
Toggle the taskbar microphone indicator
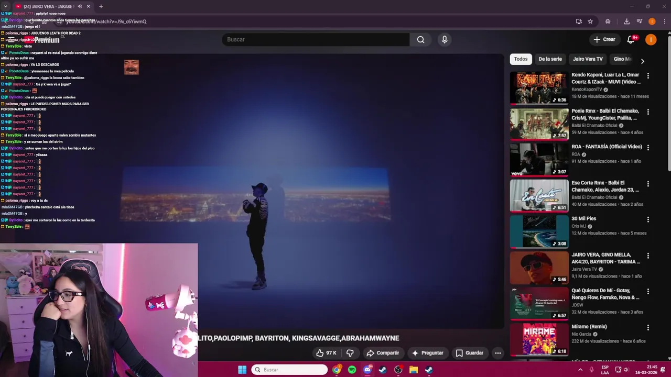592,370
